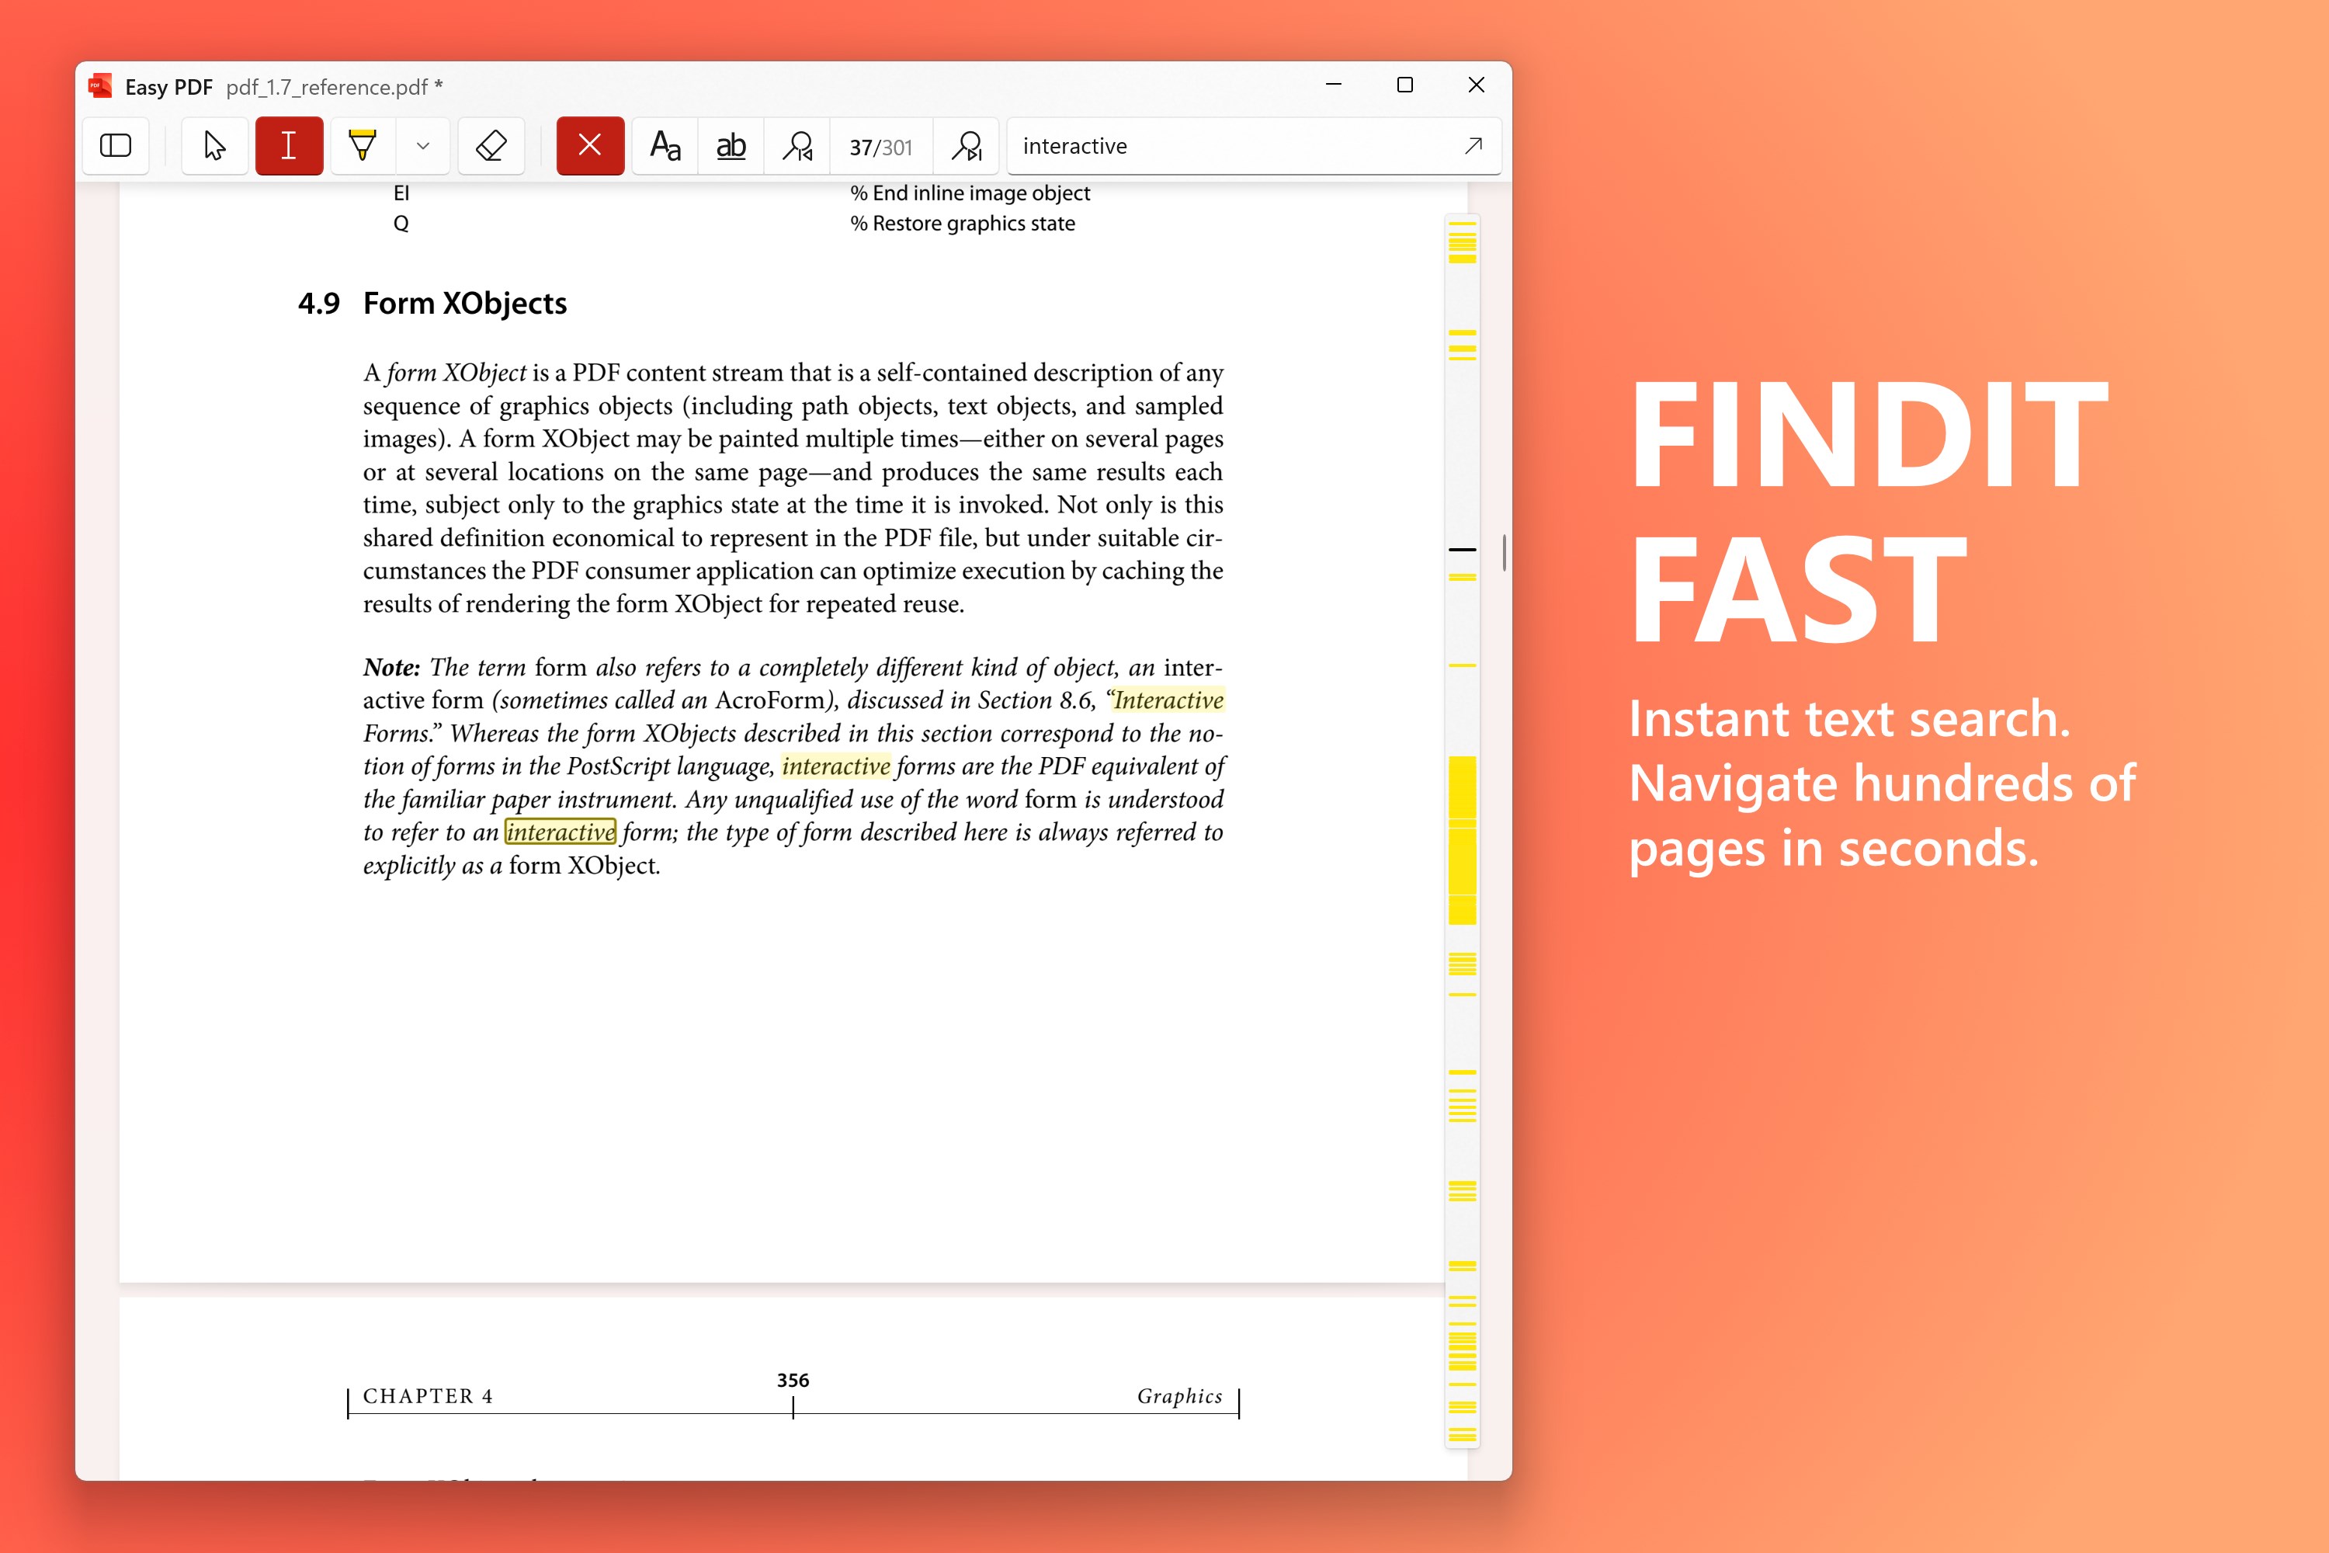Click the large yellow block in results scrollbar
Screen dimensions: 2329x1553
(x=1463, y=840)
